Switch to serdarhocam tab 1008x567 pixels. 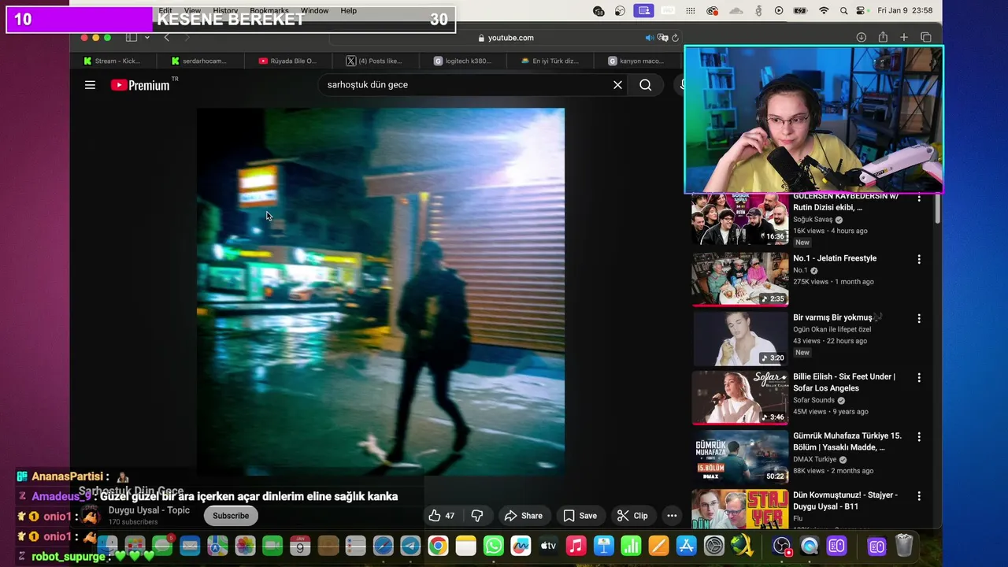(x=199, y=61)
